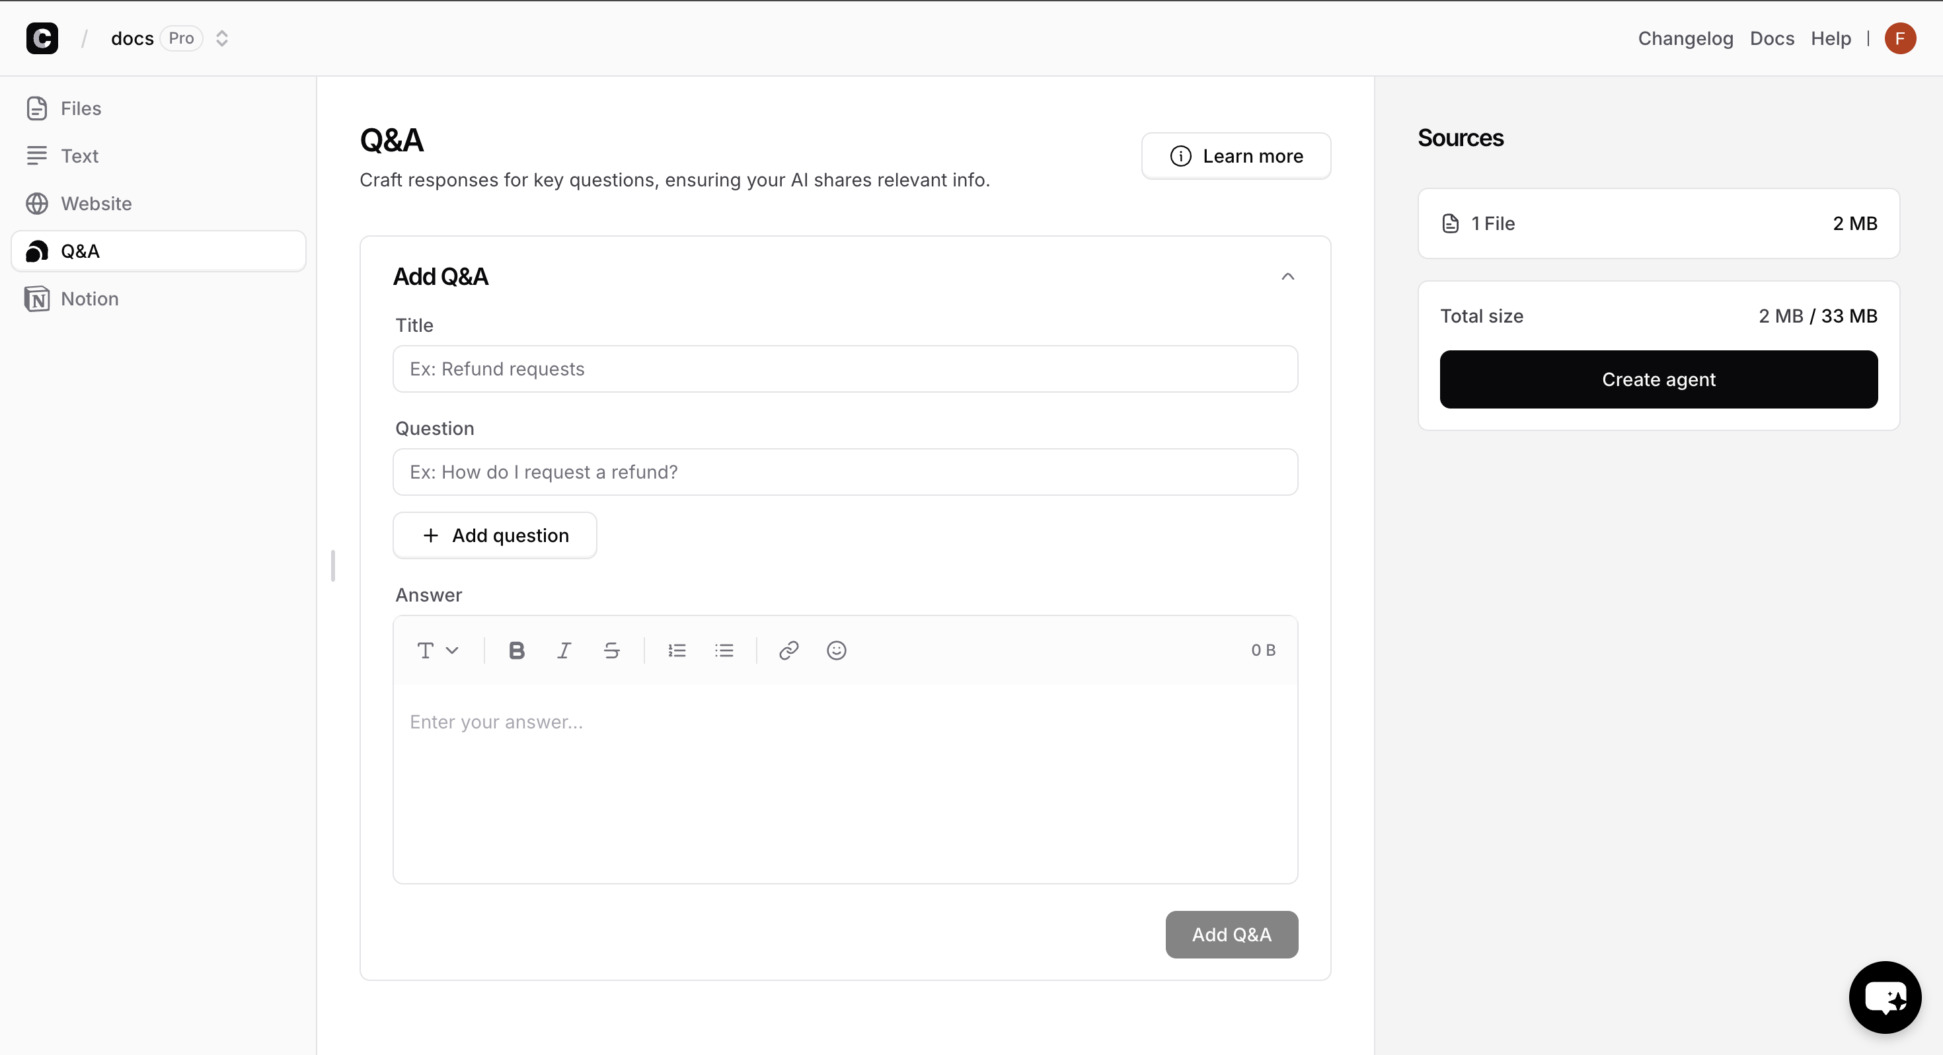Open the floating chat widget
This screenshot has height=1055, width=1943.
(1884, 997)
